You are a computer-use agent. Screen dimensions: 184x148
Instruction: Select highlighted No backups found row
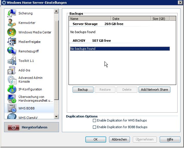(x=120, y=49)
